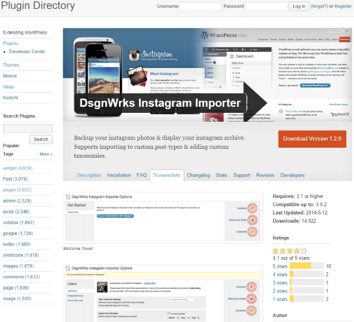Open the Ideas link

click(9, 87)
